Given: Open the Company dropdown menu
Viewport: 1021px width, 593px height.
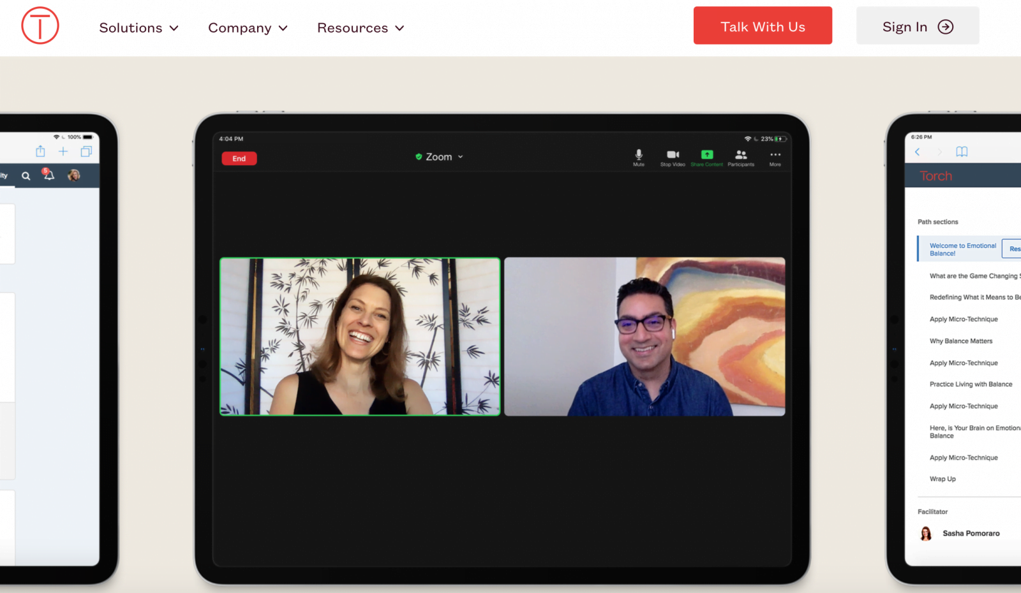Looking at the screenshot, I should pos(248,28).
